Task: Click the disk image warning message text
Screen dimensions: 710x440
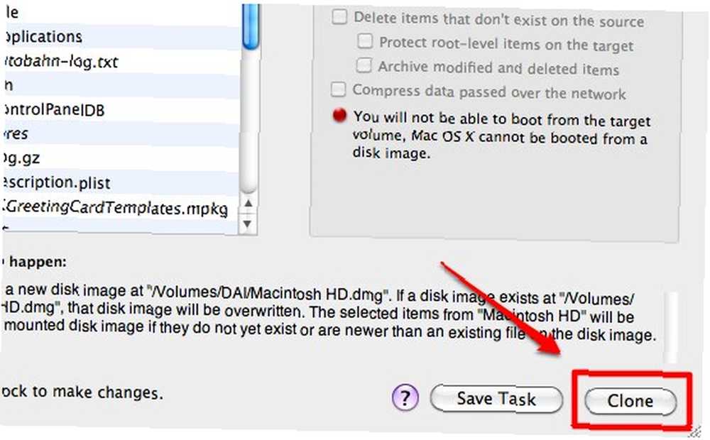Action: tap(501, 134)
